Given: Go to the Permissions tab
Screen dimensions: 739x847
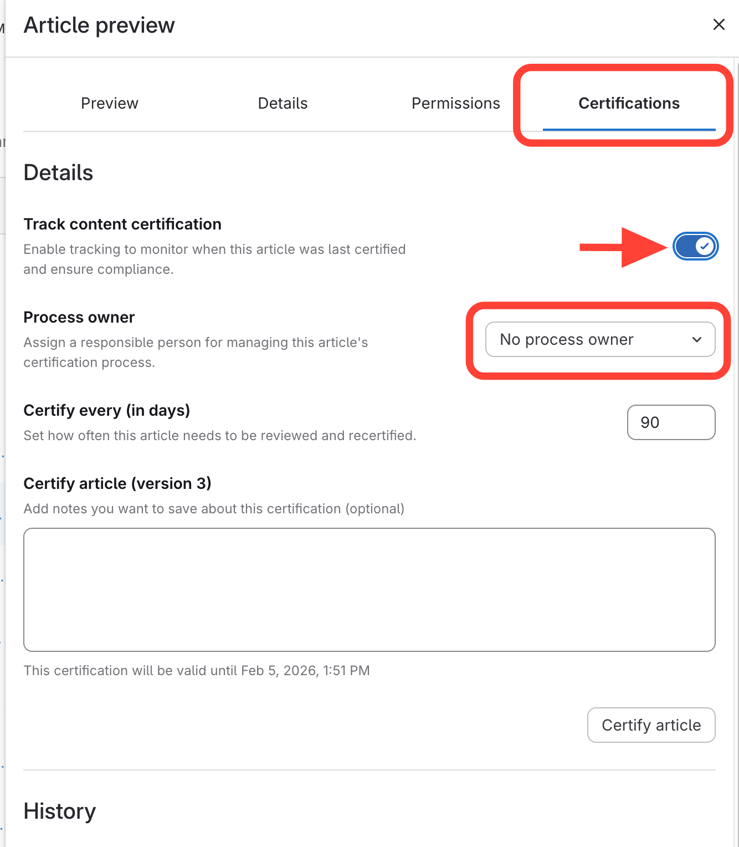Looking at the screenshot, I should 455,104.
